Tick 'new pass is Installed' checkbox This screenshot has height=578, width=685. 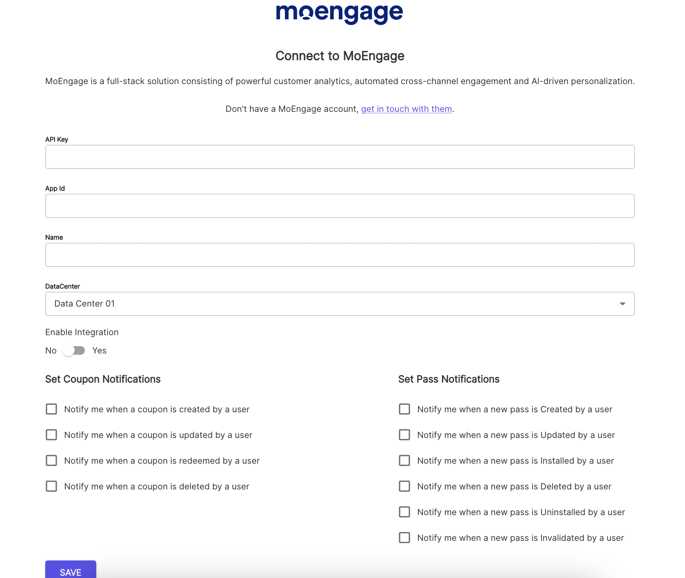click(x=404, y=460)
